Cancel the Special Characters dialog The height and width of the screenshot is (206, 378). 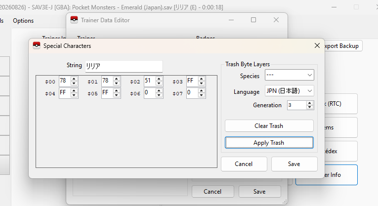tap(244, 164)
